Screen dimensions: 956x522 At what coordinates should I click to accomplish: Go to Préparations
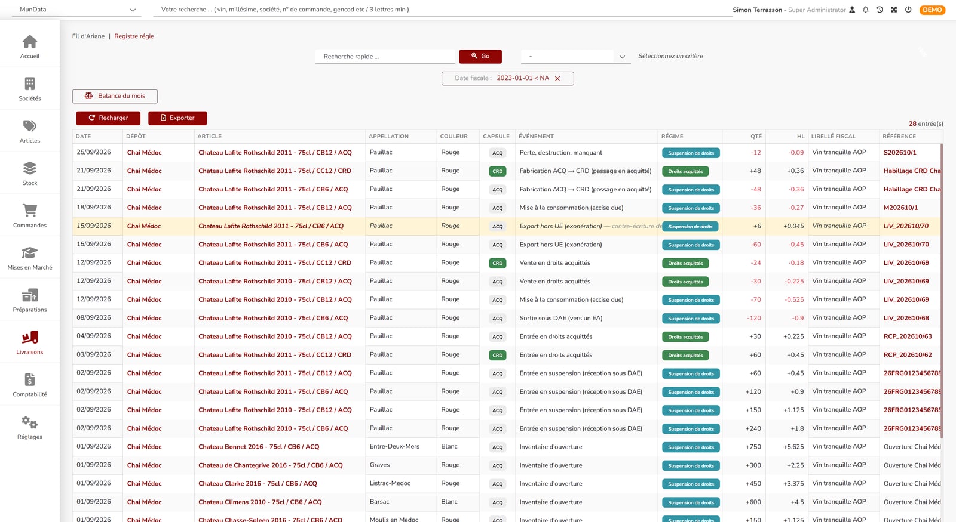pos(30,301)
